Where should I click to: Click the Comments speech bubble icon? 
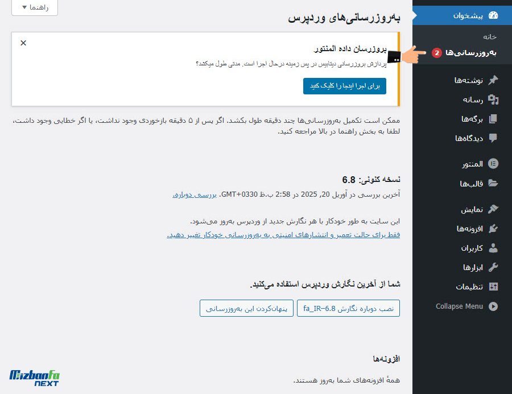pos(493,138)
